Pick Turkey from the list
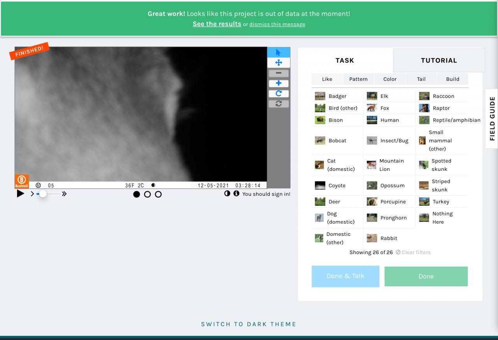 click(x=442, y=202)
